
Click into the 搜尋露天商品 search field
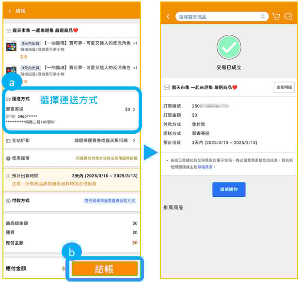pos(218,16)
